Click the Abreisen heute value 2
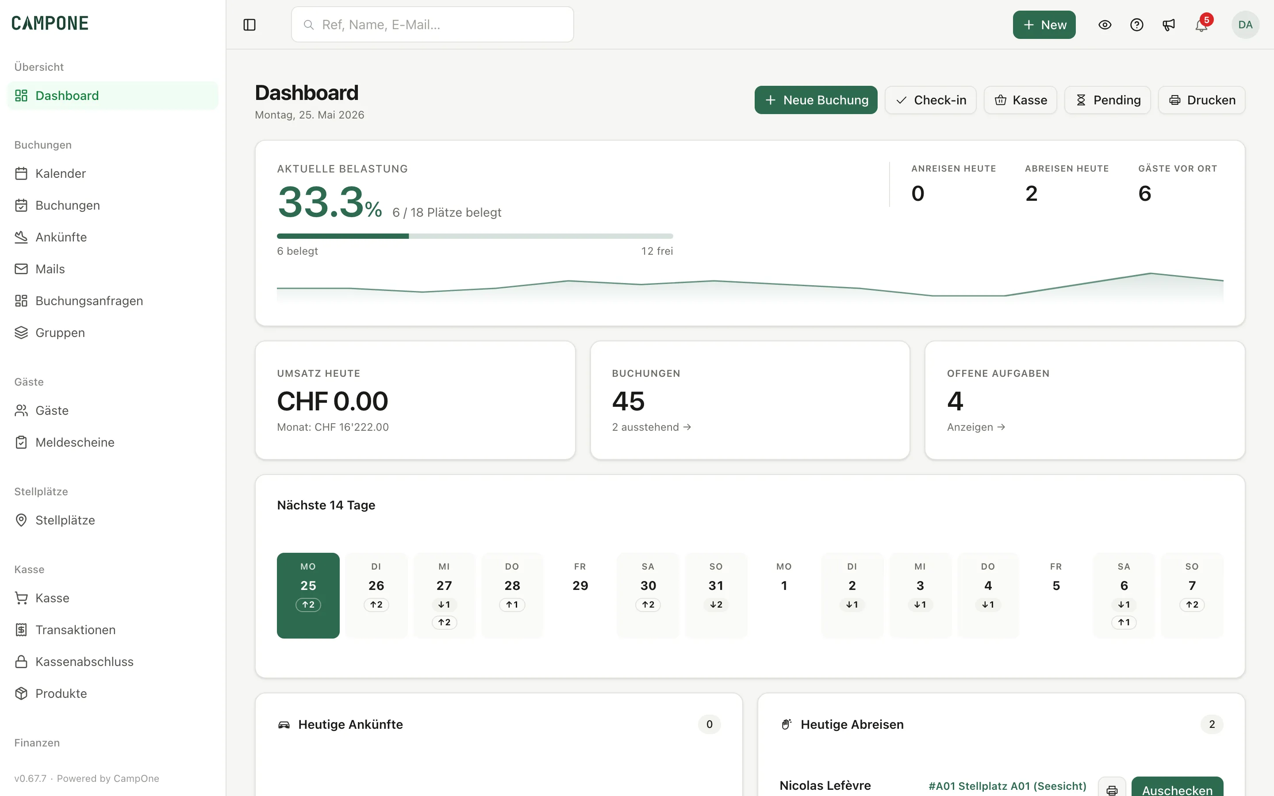 [x=1031, y=194]
